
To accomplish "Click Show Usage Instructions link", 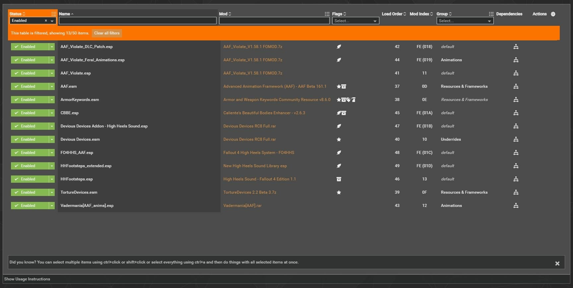I will pos(27,279).
